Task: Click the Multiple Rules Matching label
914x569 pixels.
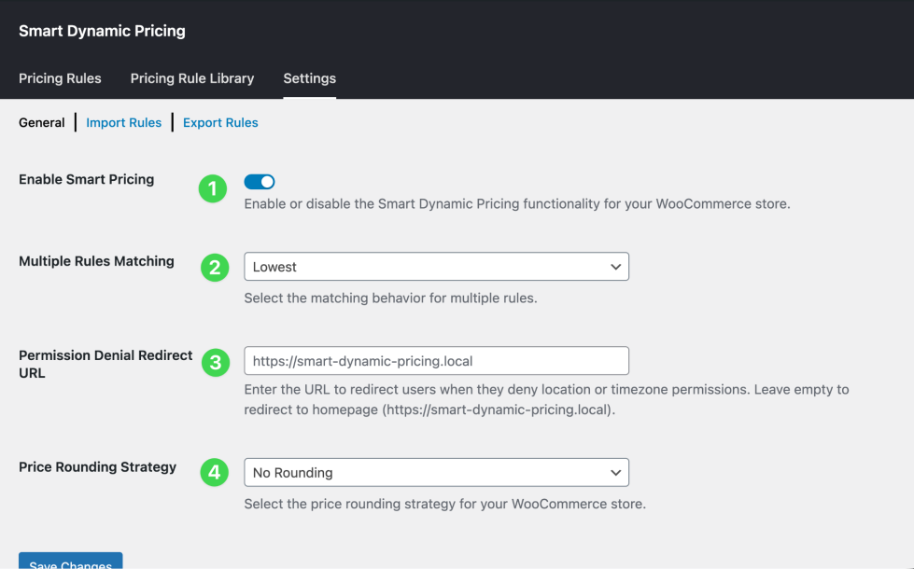Action: pos(96,261)
